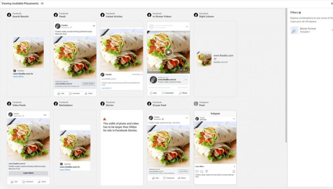Click the Learn More chevron in the Instagram preview
Viewport: 333px width, 189px height.
(234, 166)
